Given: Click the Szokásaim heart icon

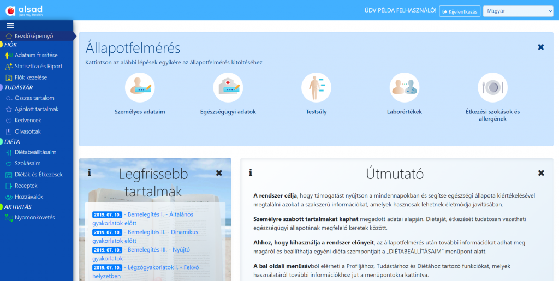Looking at the screenshot, I should [x=9, y=164].
